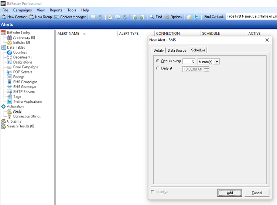The width and height of the screenshot is (277, 205).
Task: Open Countries data table
Action: click(x=20, y=52)
